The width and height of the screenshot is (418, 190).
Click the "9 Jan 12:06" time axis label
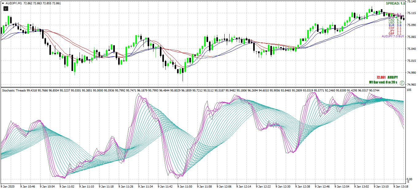pyautogui.click(x=224, y=186)
